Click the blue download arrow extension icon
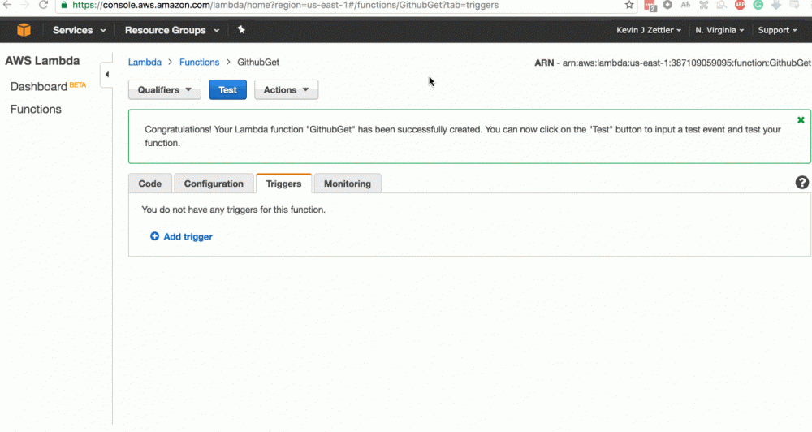This screenshot has width=812, height=432. [775, 5]
